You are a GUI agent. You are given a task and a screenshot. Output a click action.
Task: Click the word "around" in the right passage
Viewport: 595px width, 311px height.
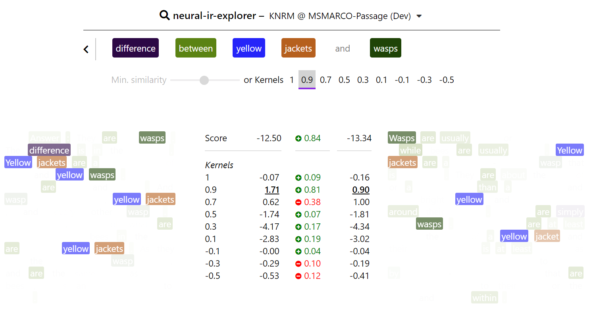coord(403,212)
